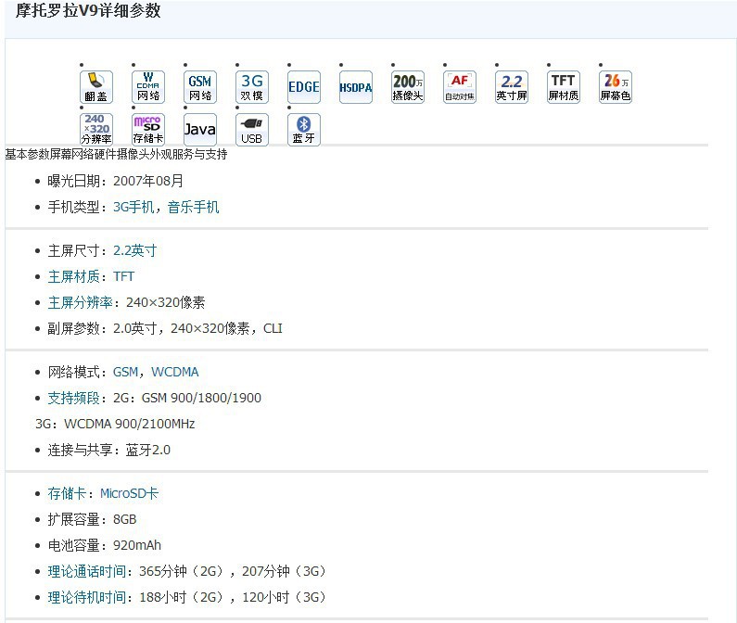Viewport: 737px width, 623px height.
Task: Click the WCDMA 网络 icon
Action: coord(148,87)
